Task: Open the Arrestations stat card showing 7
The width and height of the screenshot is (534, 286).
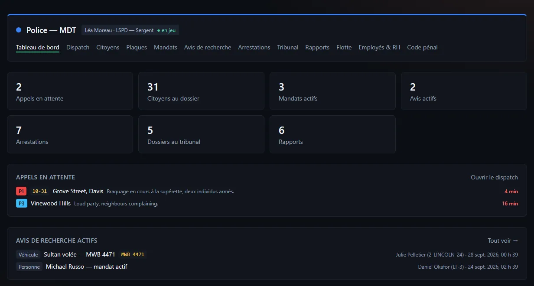Action: point(70,134)
